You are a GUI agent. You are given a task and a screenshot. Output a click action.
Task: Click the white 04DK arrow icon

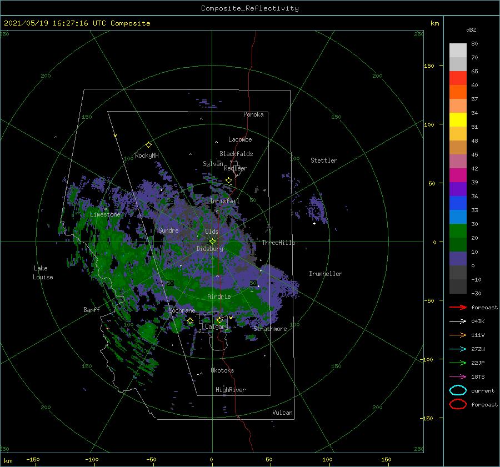pyautogui.click(x=458, y=321)
